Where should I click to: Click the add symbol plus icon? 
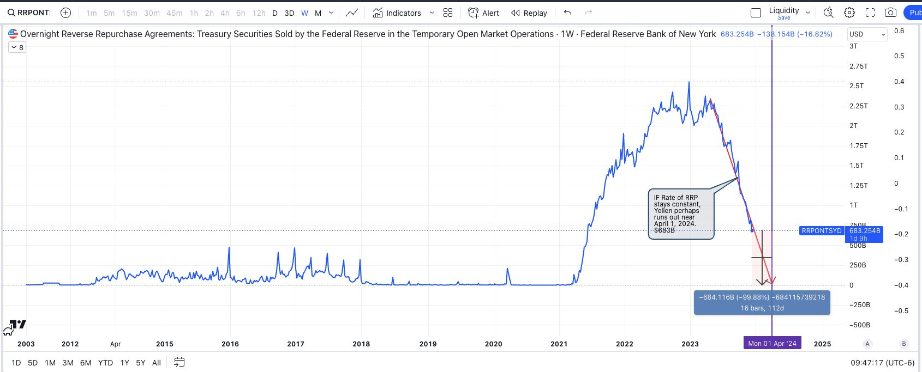[65, 13]
